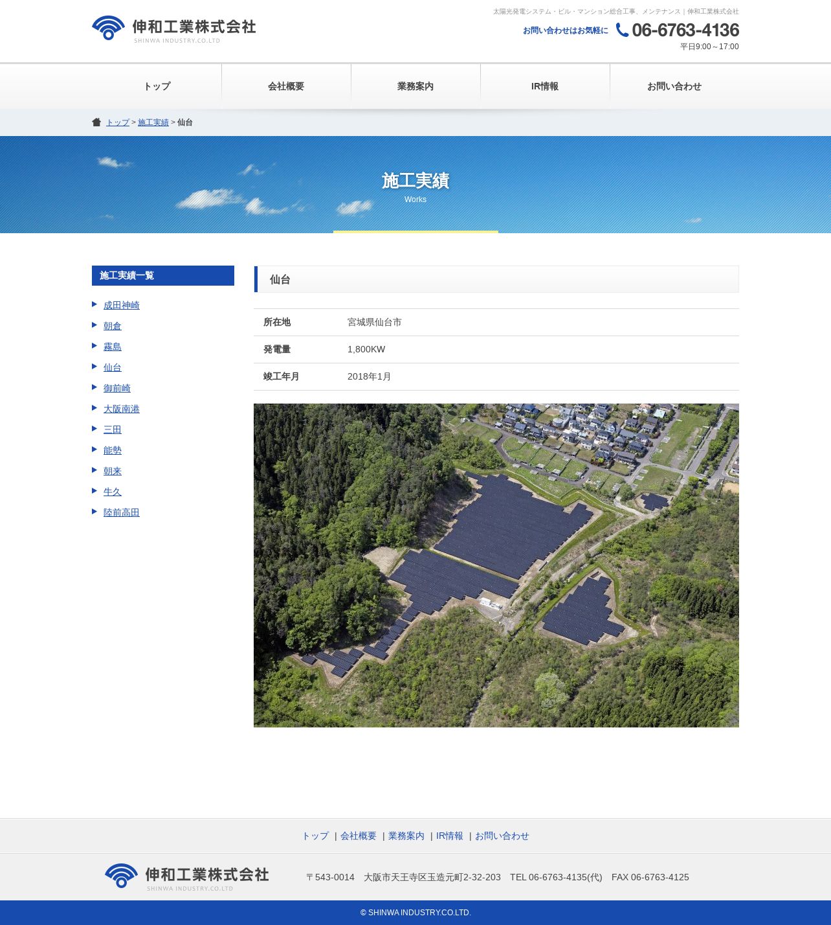Screen dimensions: 831x925
Task: Open the 能勢 works link
Action: (113, 450)
